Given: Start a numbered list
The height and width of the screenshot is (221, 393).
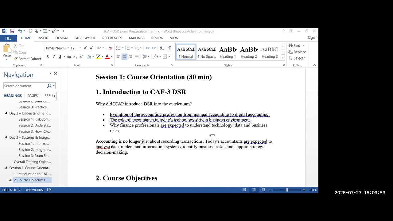Looking at the screenshot, I should (x=127, y=48).
